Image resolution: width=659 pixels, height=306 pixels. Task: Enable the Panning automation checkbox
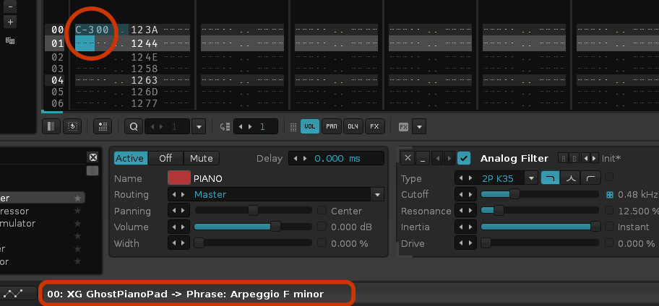(x=322, y=210)
